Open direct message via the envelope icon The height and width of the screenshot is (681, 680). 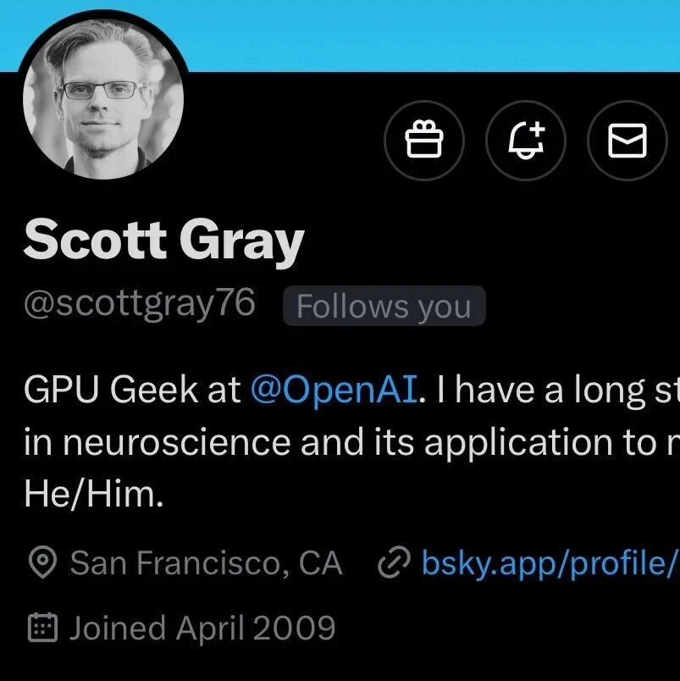(627, 140)
